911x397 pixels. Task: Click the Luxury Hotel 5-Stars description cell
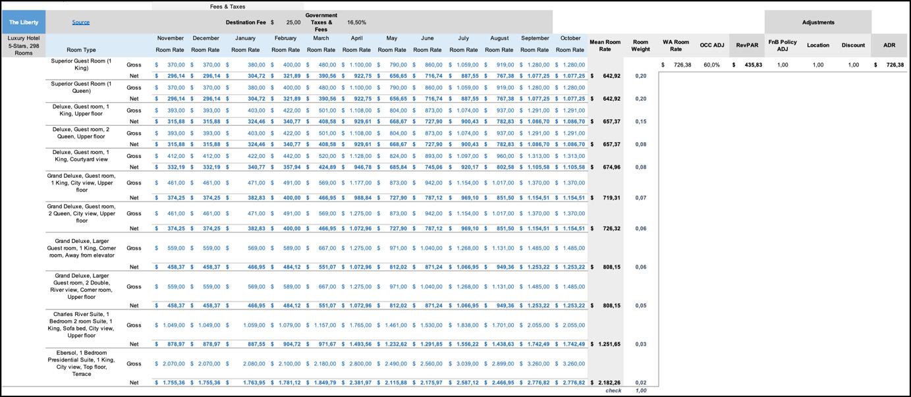coord(24,45)
